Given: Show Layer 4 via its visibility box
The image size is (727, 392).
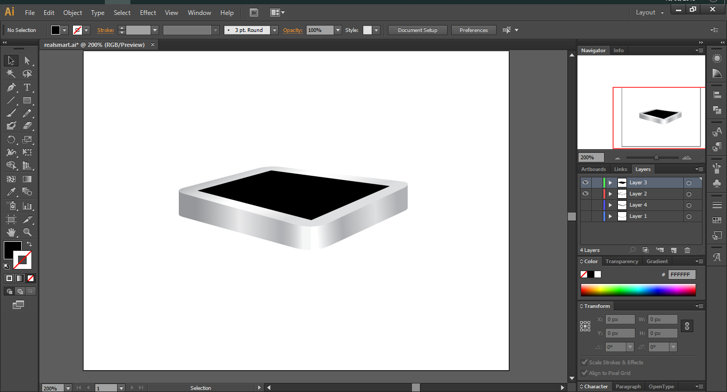Looking at the screenshot, I should [x=585, y=205].
